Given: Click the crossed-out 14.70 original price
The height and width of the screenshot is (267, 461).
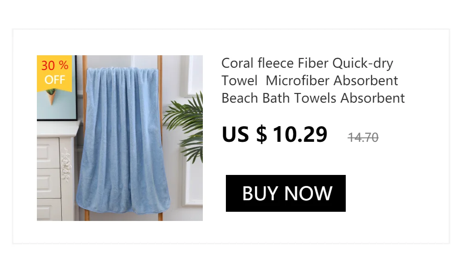Looking at the screenshot, I should [363, 138].
